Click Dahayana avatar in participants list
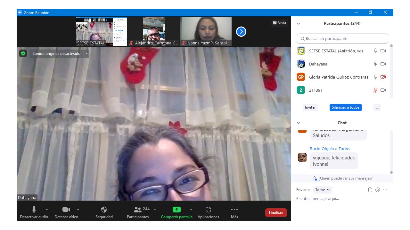The width and height of the screenshot is (410, 230). click(301, 64)
